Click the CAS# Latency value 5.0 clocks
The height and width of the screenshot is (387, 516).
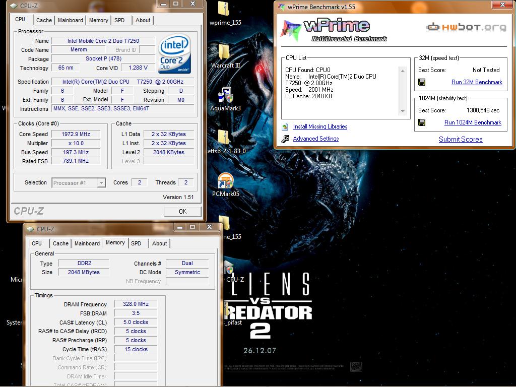(x=136, y=322)
